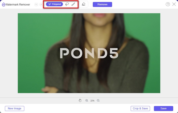Click the 22% zoom level text
Image resolution: width=178 pixels, height=113 pixels.
(x=92, y=101)
